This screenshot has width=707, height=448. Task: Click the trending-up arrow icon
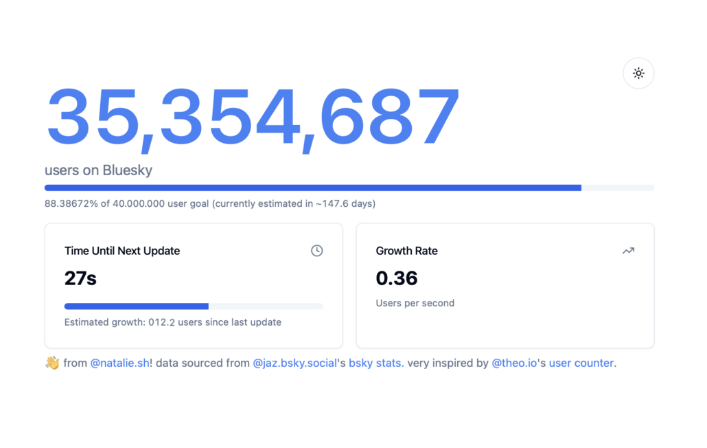pos(628,251)
